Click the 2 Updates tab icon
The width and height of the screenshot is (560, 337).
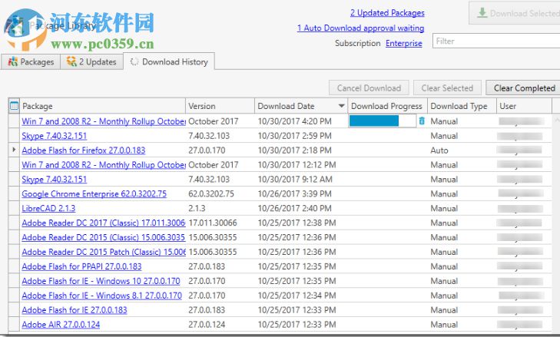(x=71, y=61)
